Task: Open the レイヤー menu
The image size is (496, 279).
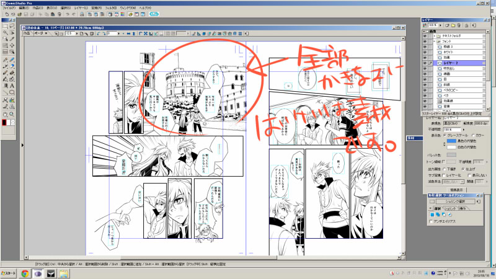Action: [x=81, y=8]
